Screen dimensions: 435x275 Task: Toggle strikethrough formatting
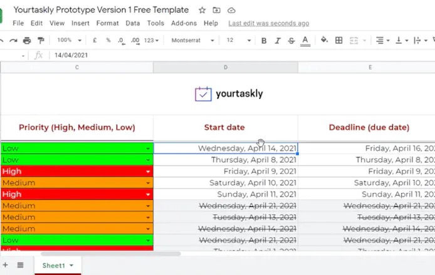pos(291,41)
